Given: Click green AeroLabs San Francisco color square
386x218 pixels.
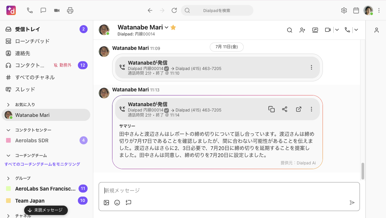Looking at the screenshot, I should point(8,189).
